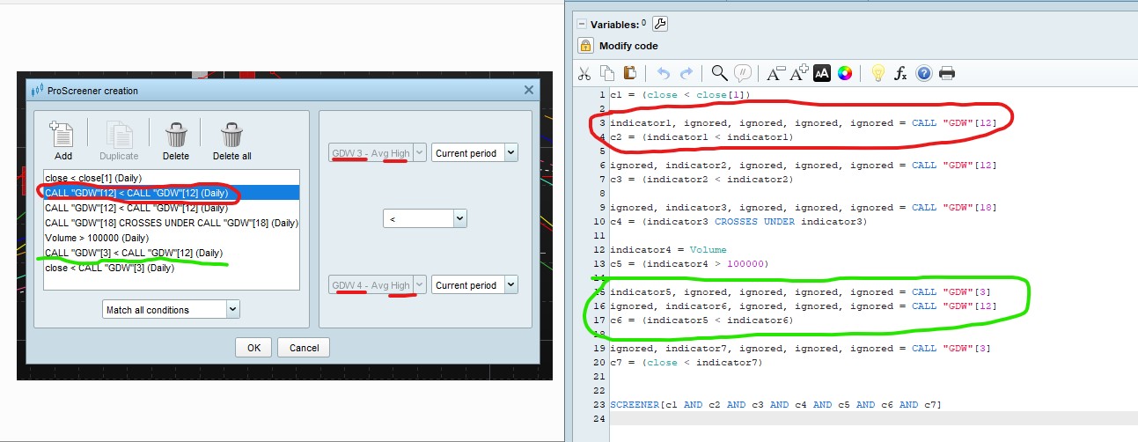Open help via the blue question mark

point(923,73)
